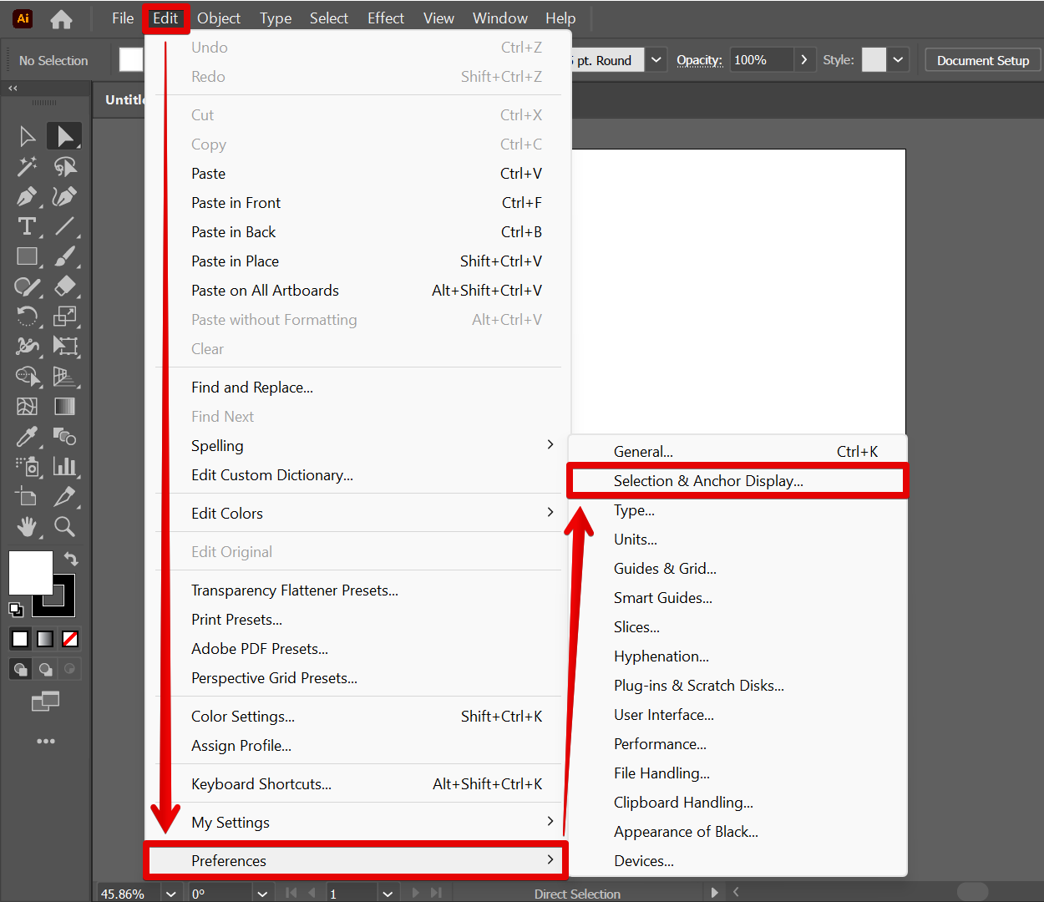
Task: Click the Opacity label link
Action: [x=699, y=60]
